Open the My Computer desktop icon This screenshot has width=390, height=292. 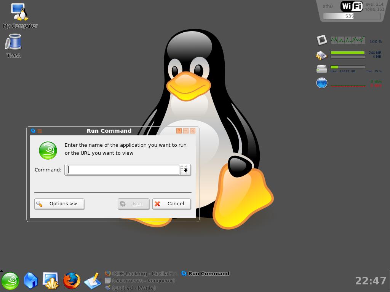click(x=20, y=15)
